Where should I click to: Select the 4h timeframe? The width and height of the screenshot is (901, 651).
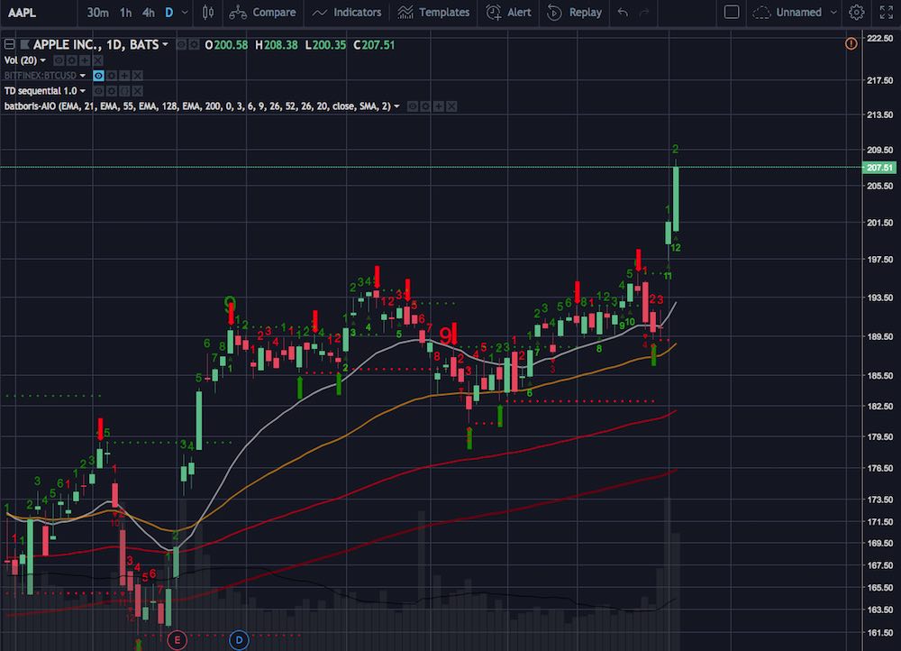tap(149, 12)
